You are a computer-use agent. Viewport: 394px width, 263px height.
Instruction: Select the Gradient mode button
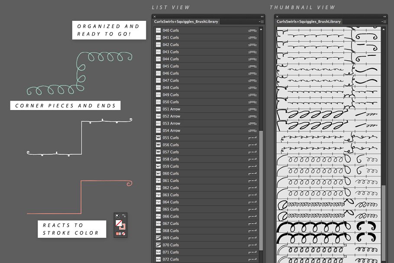tap(121, 234)
